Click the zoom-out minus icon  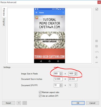point(96,62)
